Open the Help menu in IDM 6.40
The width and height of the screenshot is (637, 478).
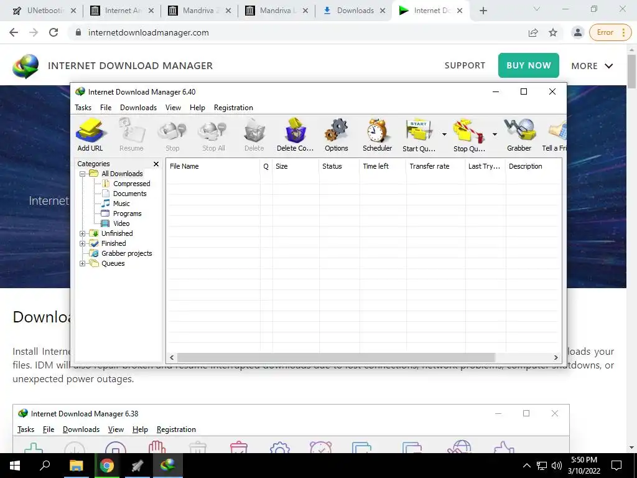[x=197, y=108]
